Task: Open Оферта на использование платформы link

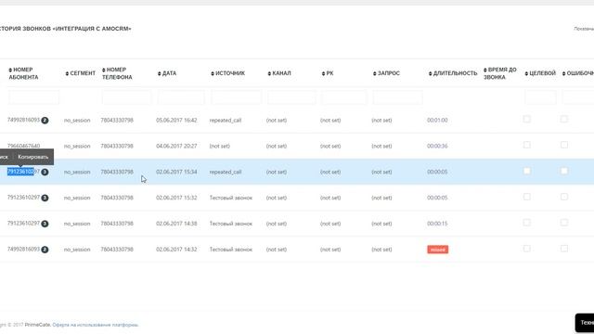Action: coord(95,325)
